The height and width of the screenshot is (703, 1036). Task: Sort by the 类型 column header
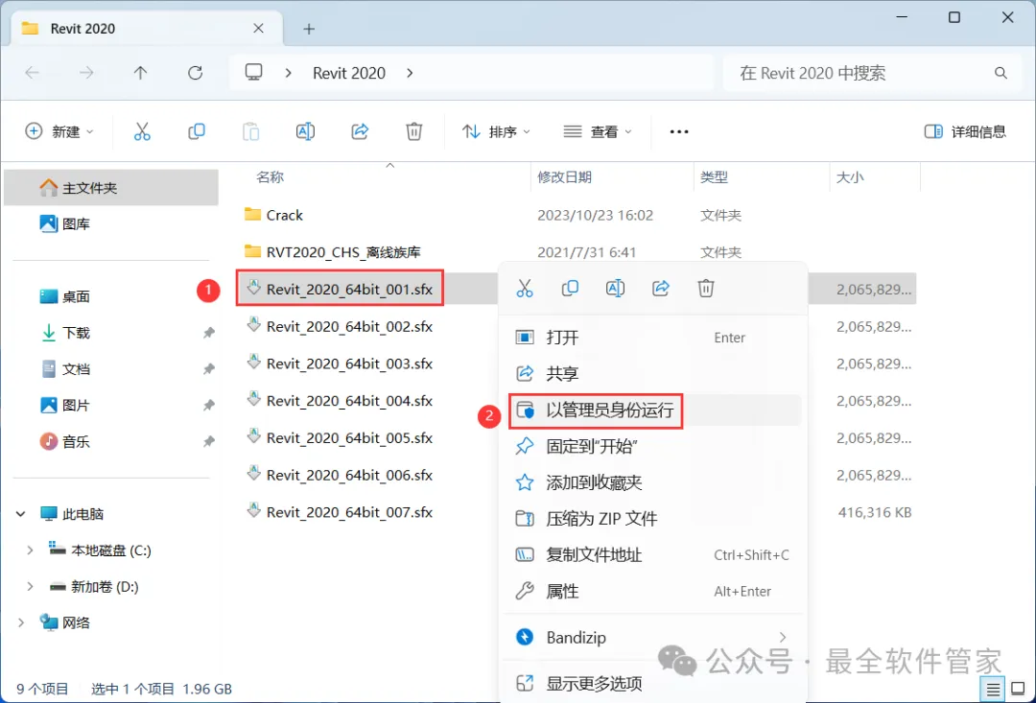tap(714, 177)
